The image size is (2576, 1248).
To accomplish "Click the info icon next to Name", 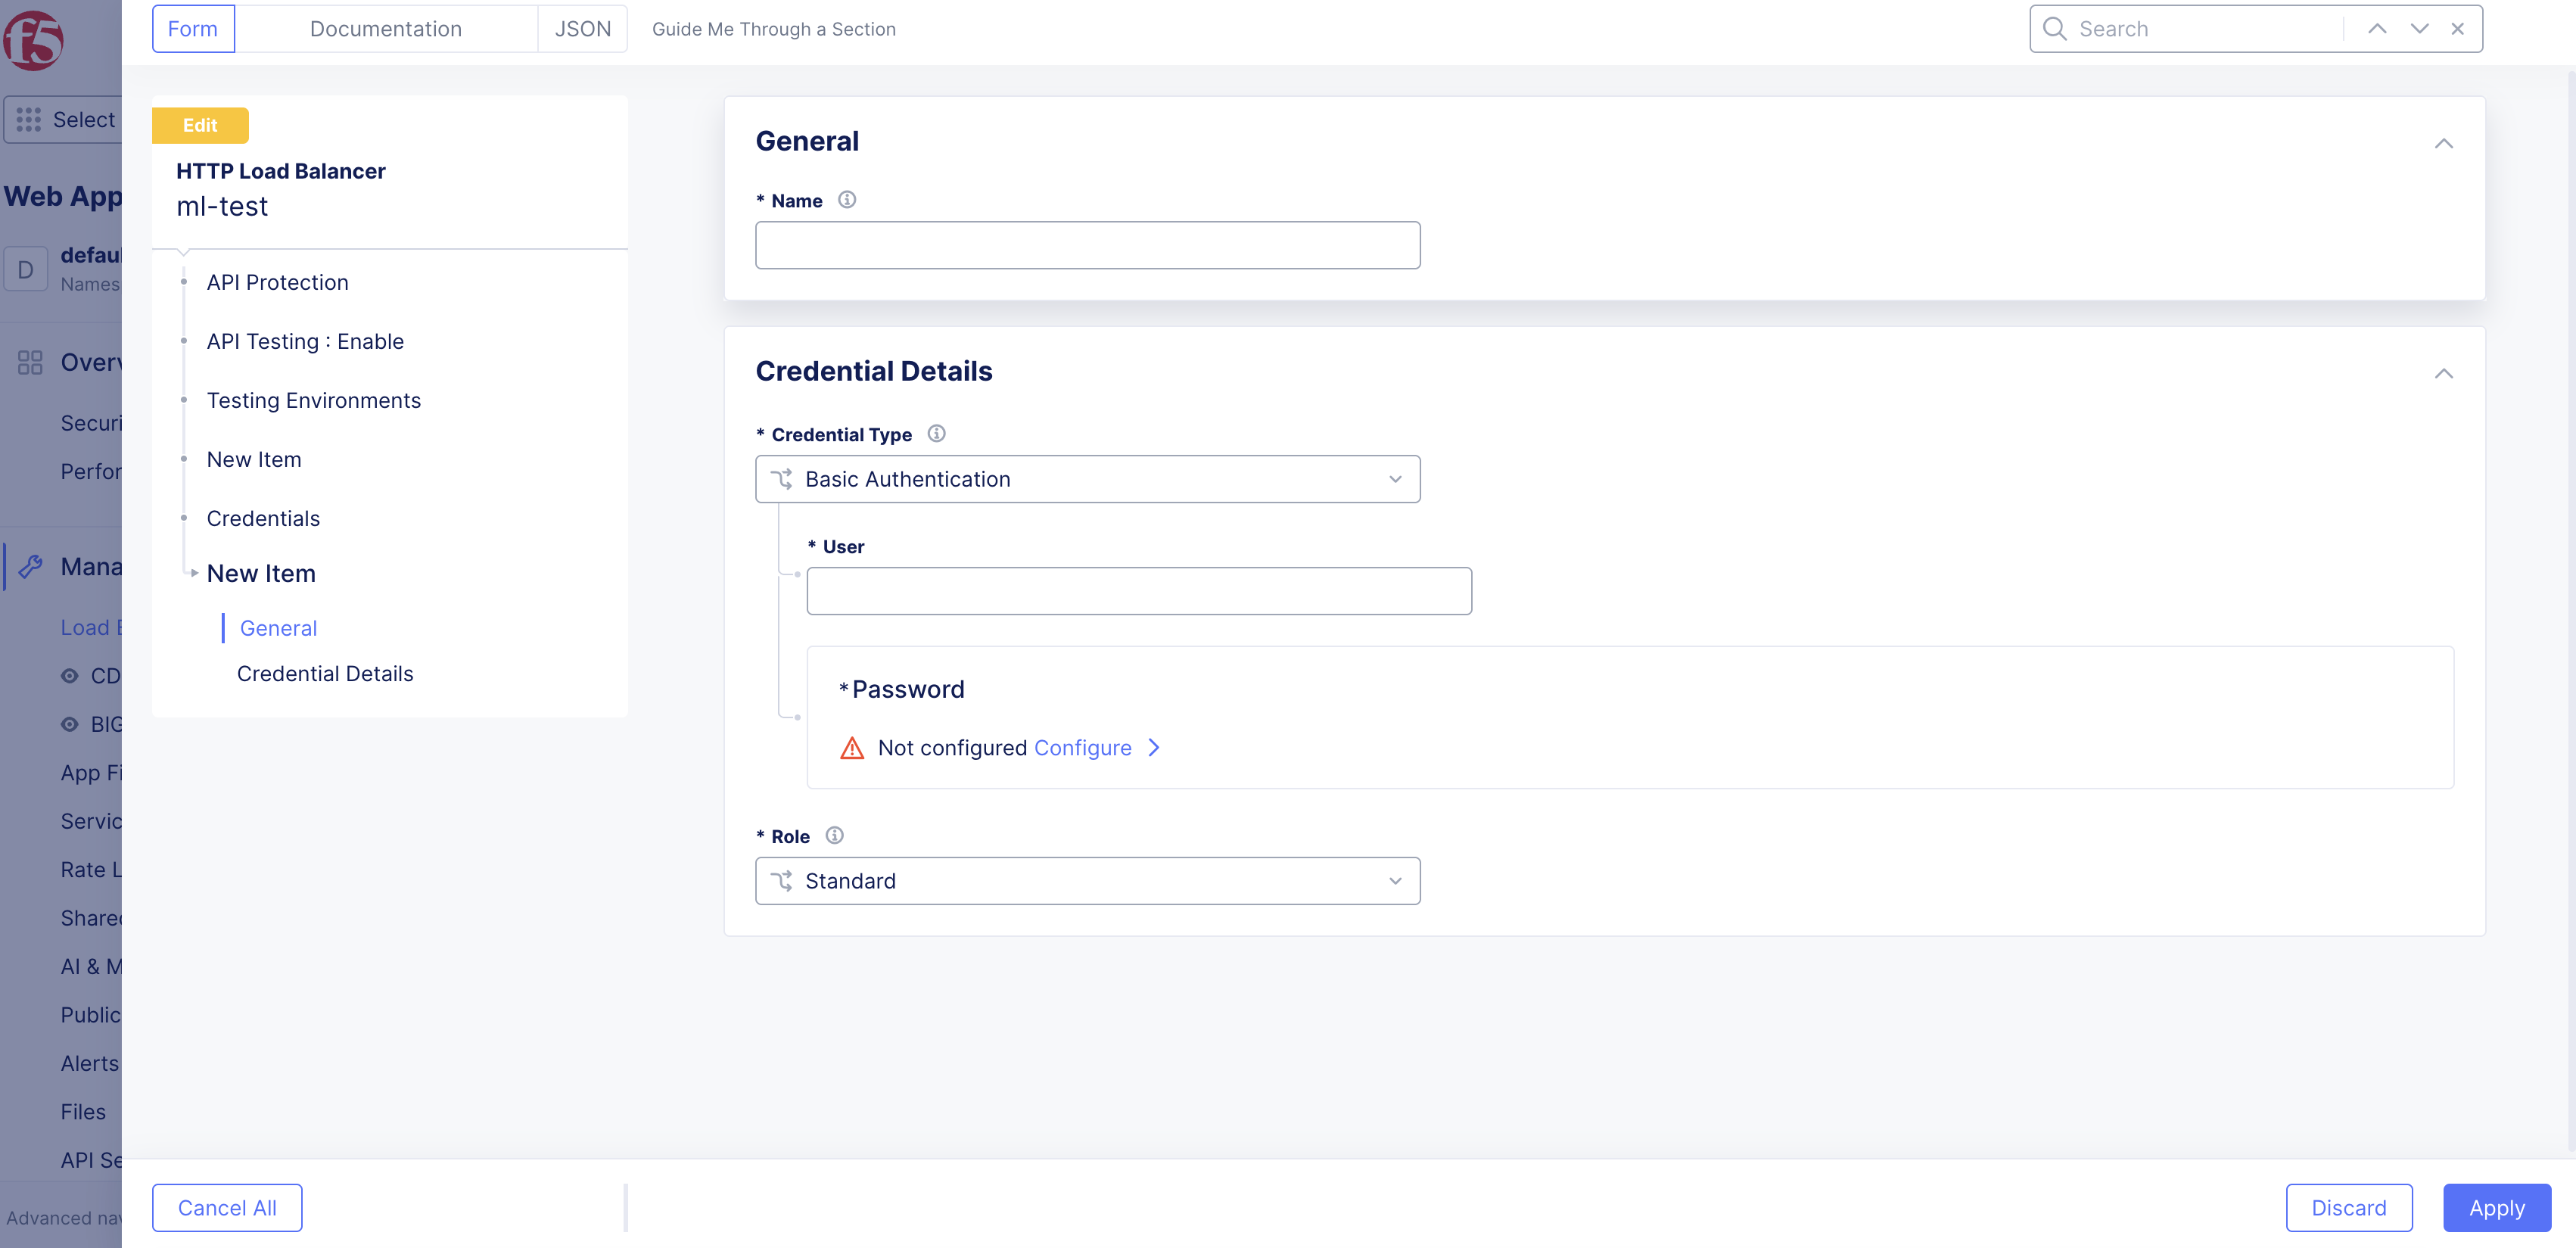I will [847, 199].
